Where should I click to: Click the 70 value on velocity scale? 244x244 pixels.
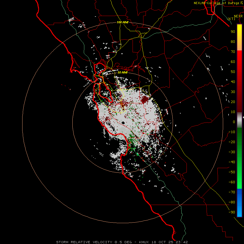233,52
